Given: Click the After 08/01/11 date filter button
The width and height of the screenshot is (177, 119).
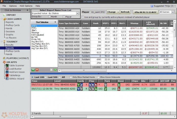Looking at the screenshot, I should pyautogui.click(x=145, y=12).
